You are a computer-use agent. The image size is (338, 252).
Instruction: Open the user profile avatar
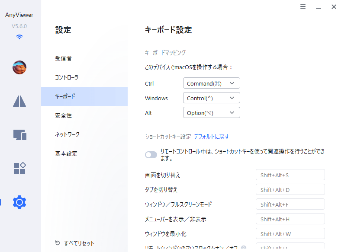click(x=19, y=67)
